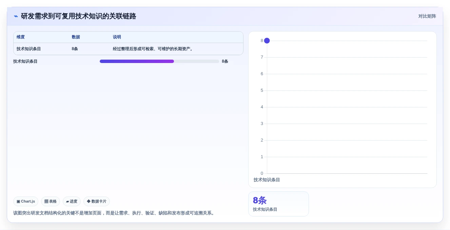Click the Chart.js tag chip
This screenshot has width=450, height=230.
(x=26, y=201)
